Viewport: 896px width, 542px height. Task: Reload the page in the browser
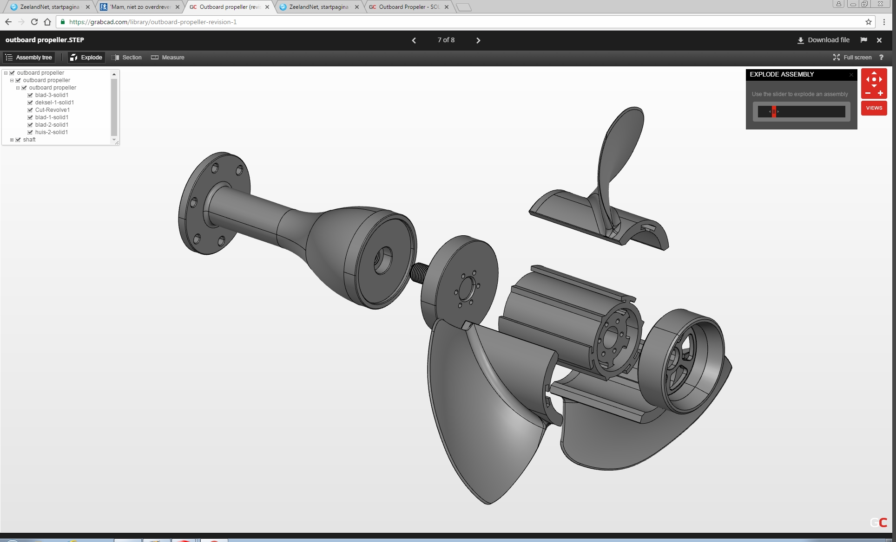34,22
